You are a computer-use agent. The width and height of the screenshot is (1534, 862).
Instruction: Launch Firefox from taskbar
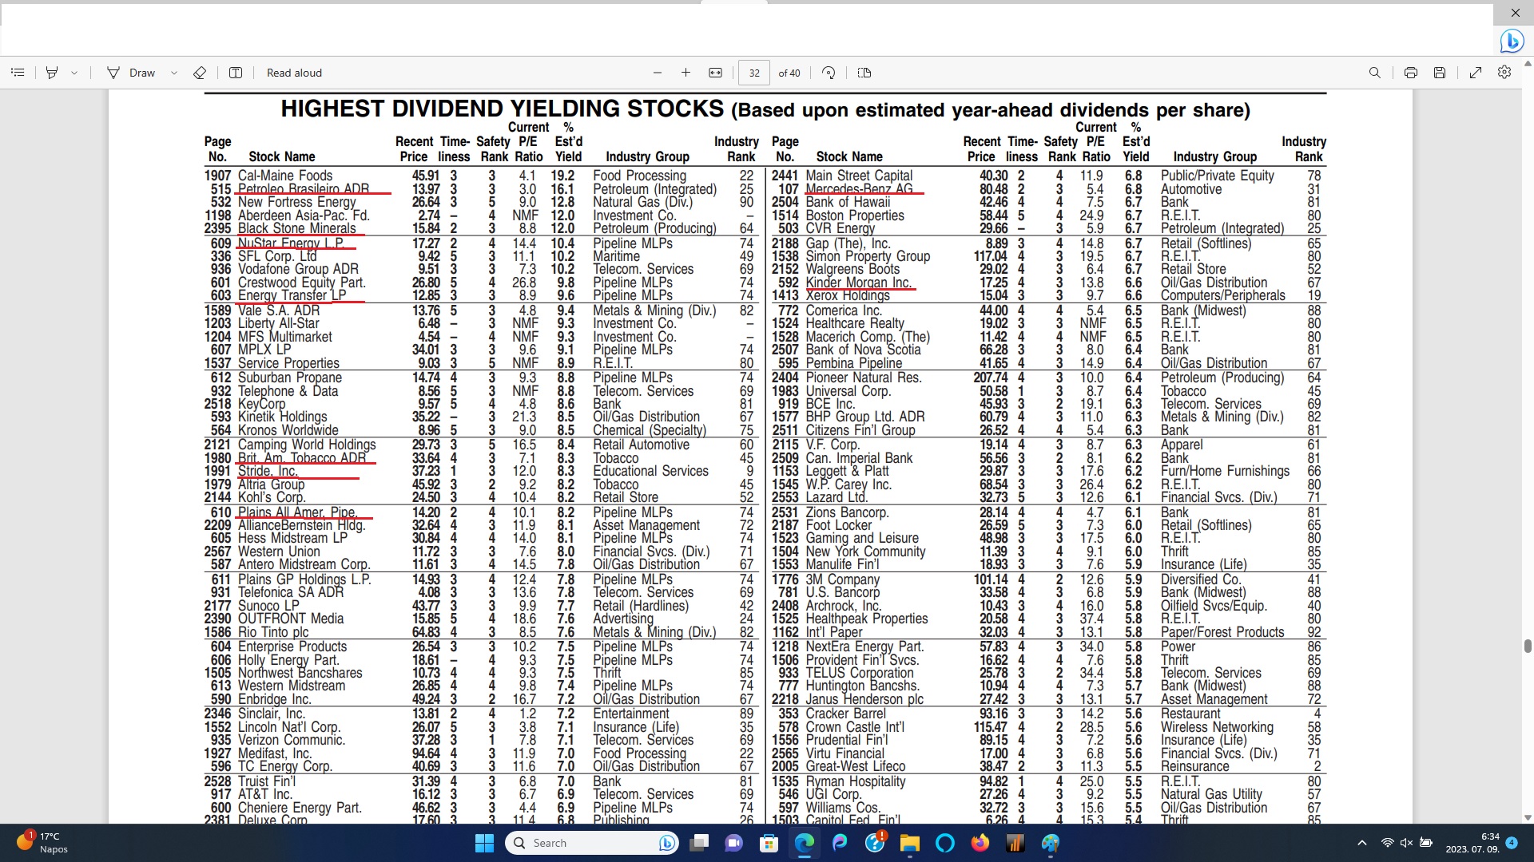tap(980, 843)
